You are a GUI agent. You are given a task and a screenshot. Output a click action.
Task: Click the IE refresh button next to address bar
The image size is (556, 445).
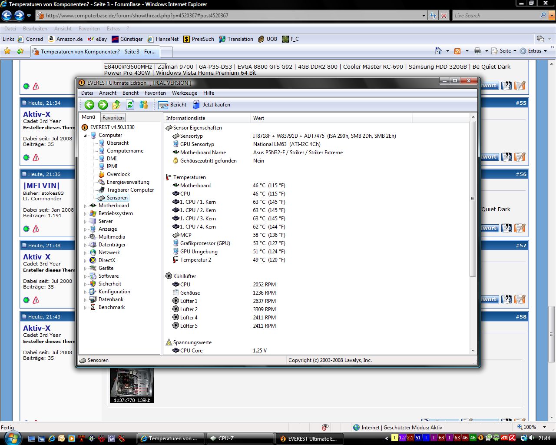pyautogui.click(x=433, y=16)
